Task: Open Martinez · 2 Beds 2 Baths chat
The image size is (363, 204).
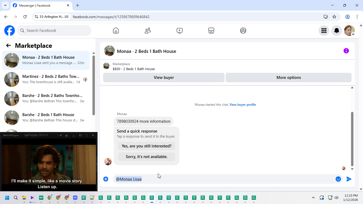Action: 46,79
